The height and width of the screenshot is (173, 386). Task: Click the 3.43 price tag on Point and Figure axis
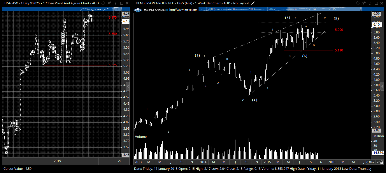pos(126,155)
